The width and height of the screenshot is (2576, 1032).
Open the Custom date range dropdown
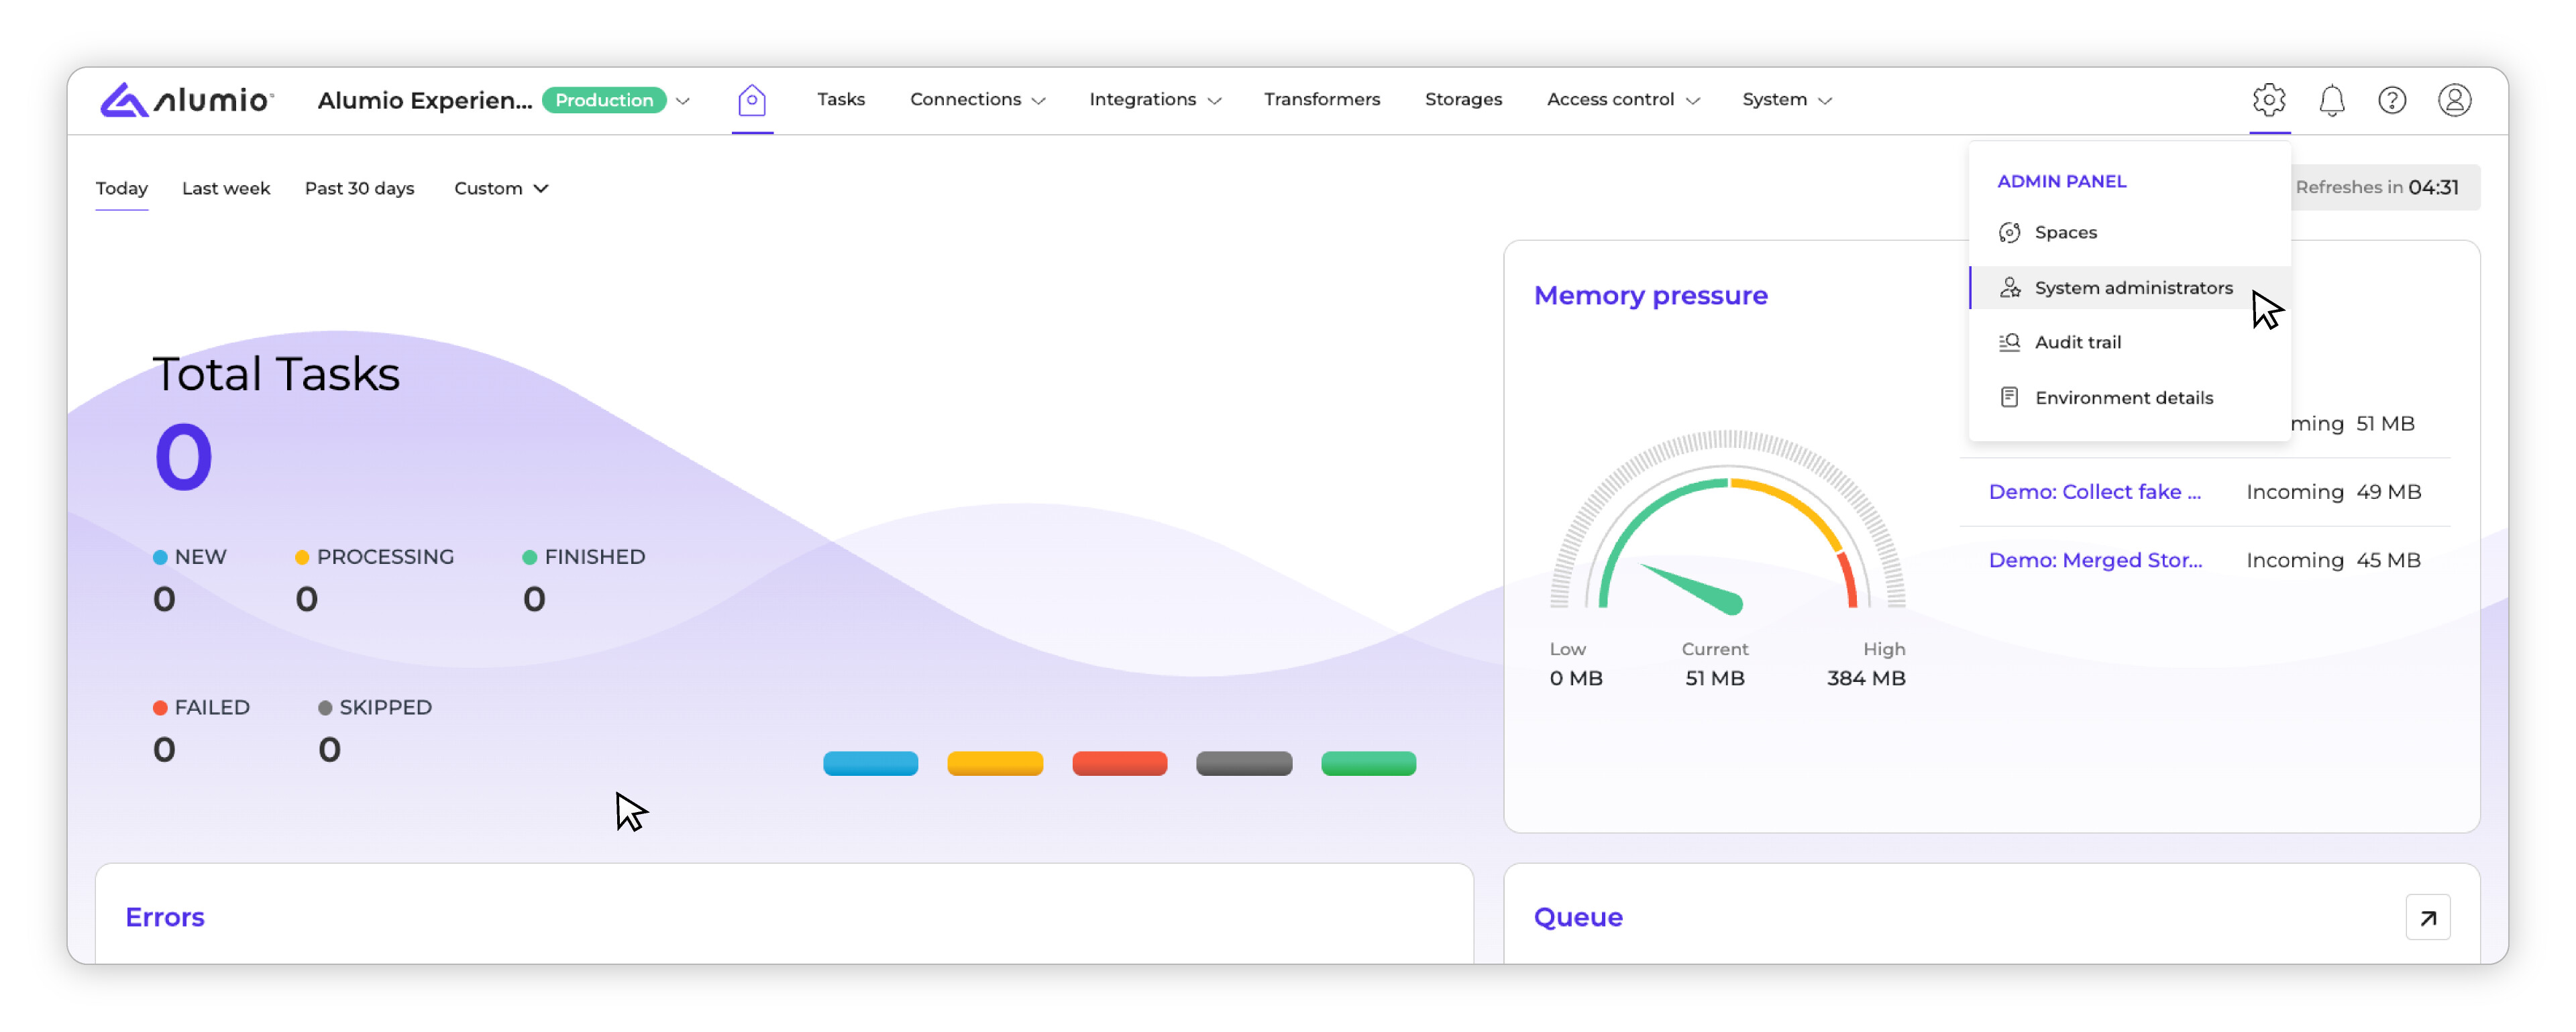click(x=500, y=188)
